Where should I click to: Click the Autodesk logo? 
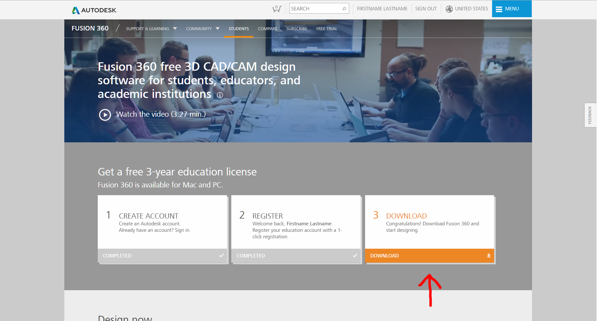pyautogui.click(x=94, y=10)
